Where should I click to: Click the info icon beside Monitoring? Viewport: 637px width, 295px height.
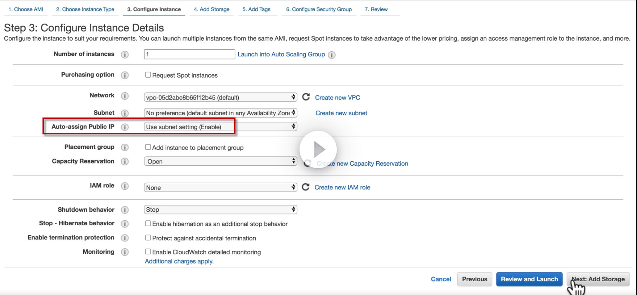125,252
